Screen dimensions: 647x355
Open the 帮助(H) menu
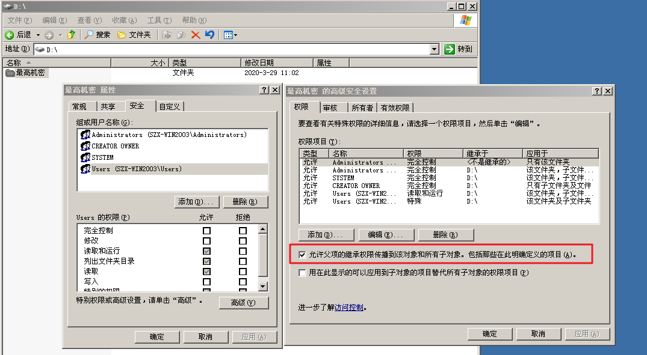pyautogui.click(x=194, y=20)
